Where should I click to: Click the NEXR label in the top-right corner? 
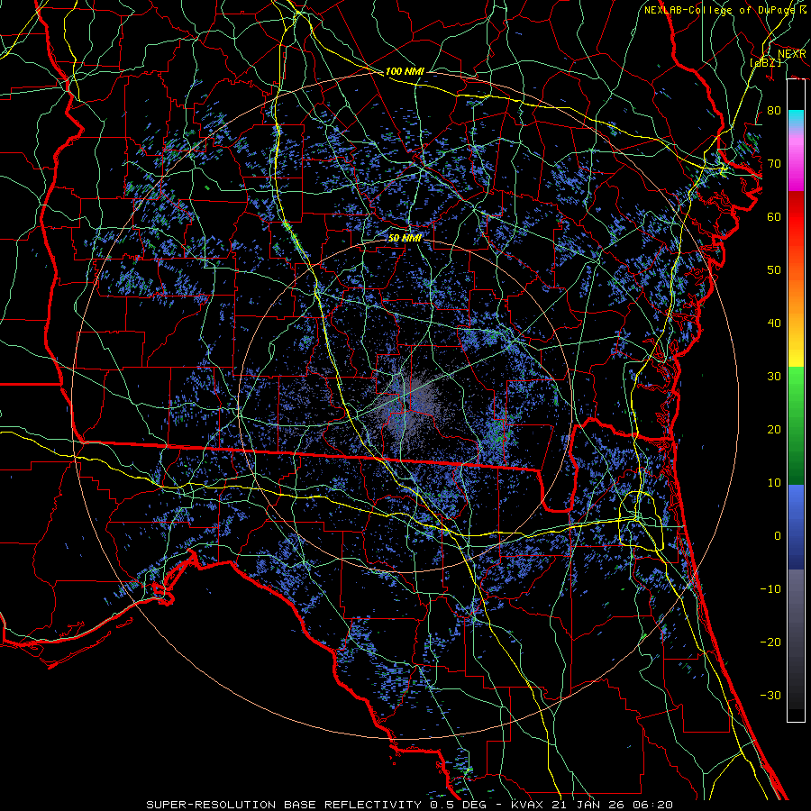[x=791, y=54]
